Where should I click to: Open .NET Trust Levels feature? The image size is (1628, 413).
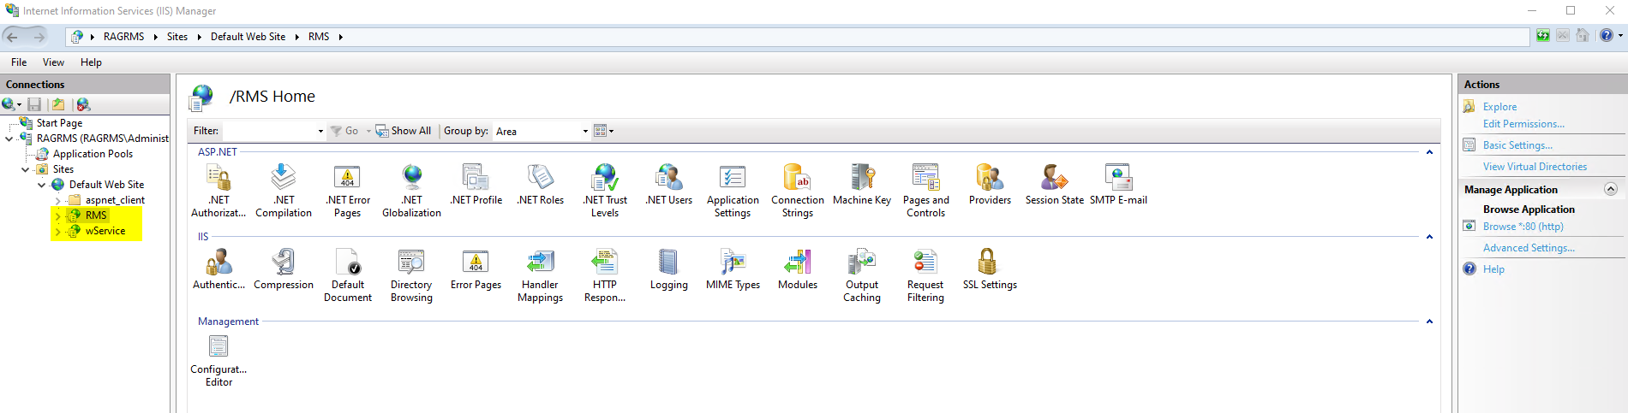pos(605,191)
